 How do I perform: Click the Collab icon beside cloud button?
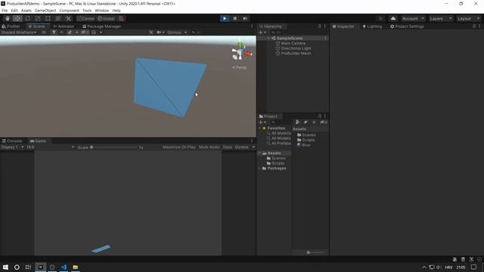[380, 18]
